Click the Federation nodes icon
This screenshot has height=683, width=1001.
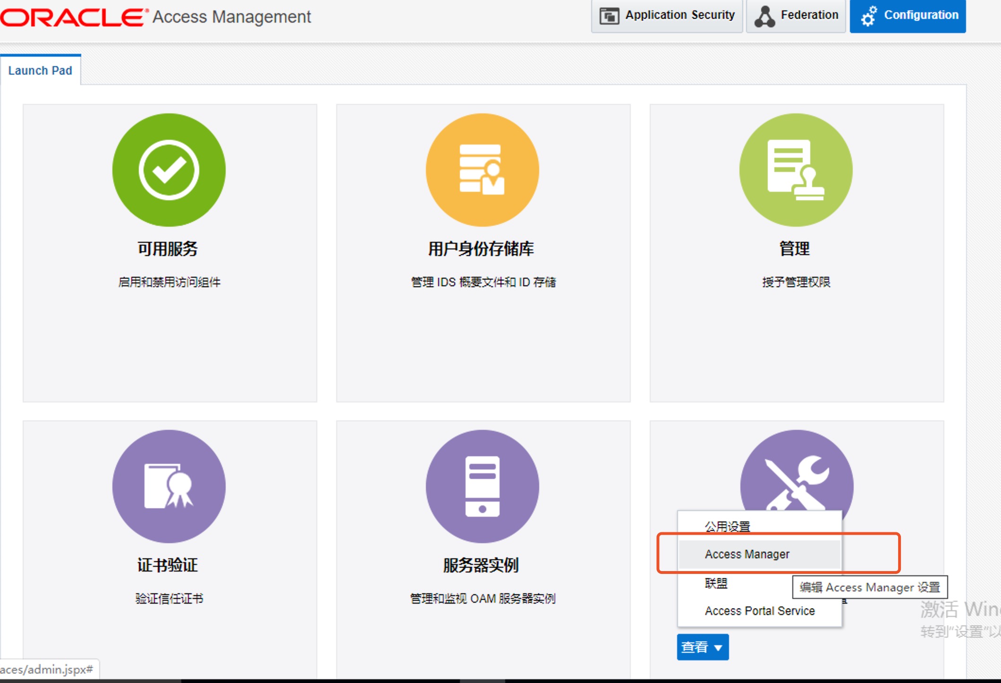764,16
